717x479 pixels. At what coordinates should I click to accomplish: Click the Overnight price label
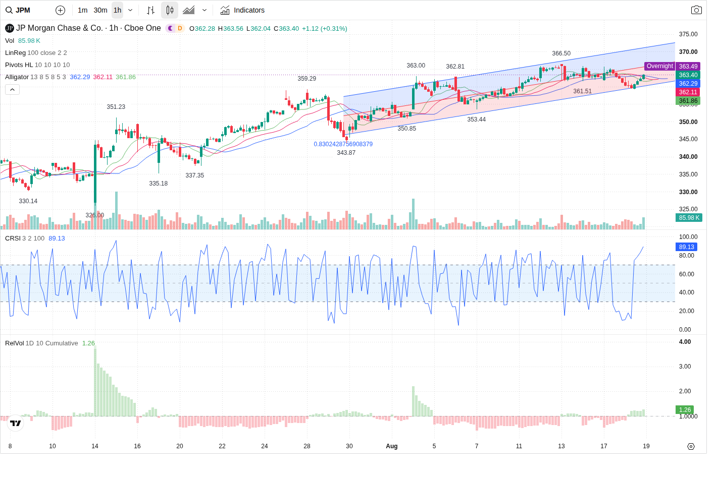coord(659,66)
